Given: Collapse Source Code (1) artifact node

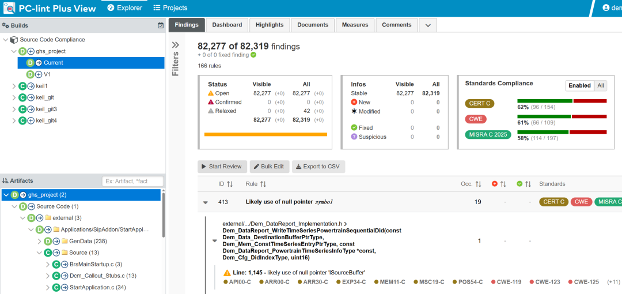Looking at the screenshot, I should click(x=14, y=206).
